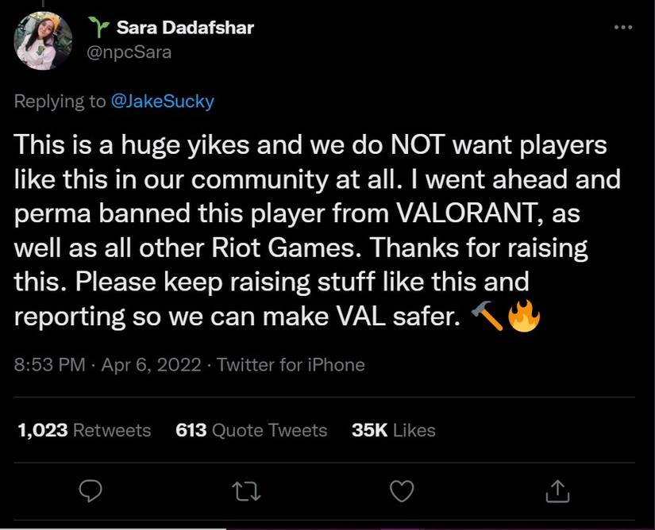Open the reply composer icon
This screenshot has height=530, width=655.
tap(90, 492)
